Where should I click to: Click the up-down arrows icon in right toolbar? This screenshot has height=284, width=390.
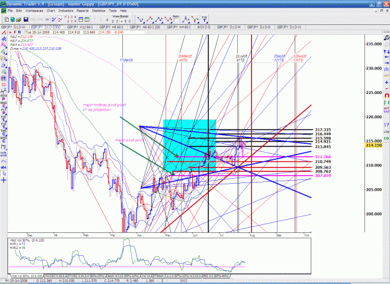pos(386,52)
